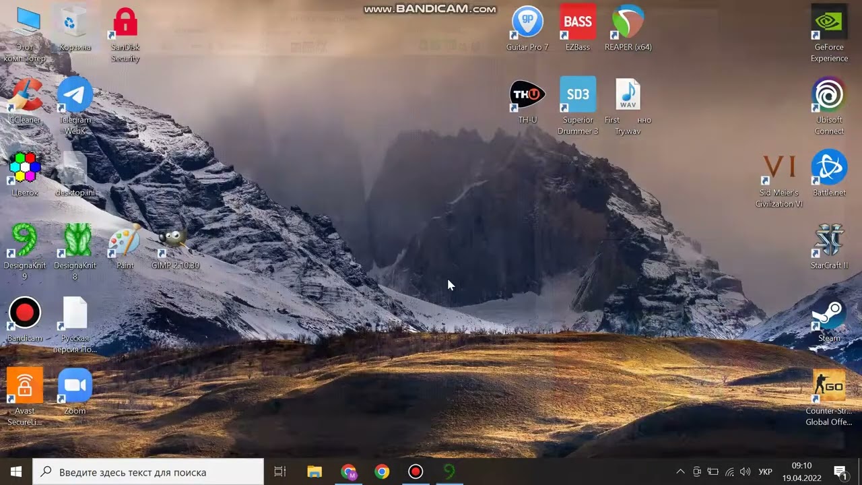Open Guitar Pro 7 desktop shortcut
The height and width of the screenshot is (485, 862).
point(527,28)
